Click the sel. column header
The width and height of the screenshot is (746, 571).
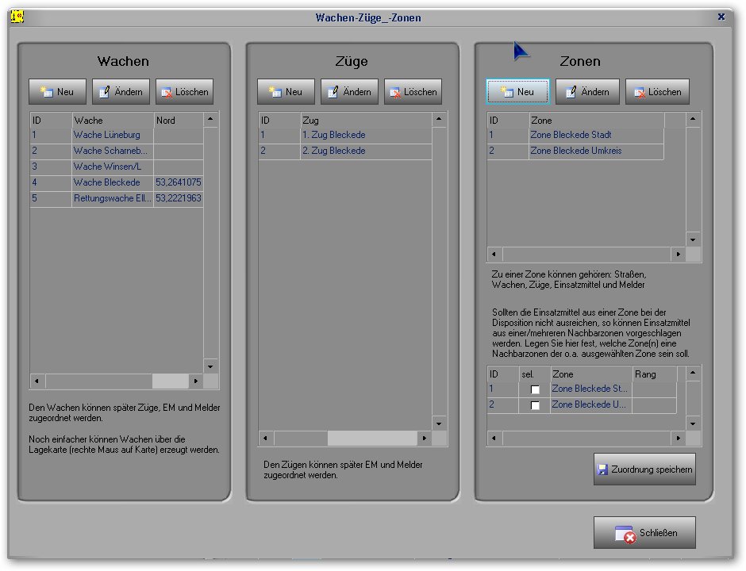[x=535, y=374]
